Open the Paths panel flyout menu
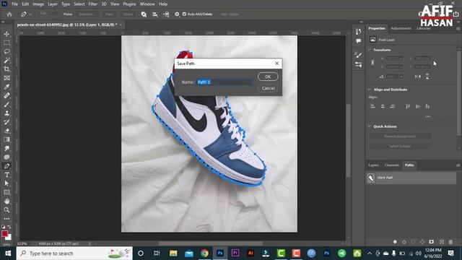The height and width of the screenshot is (260, 462). (458, 165)
